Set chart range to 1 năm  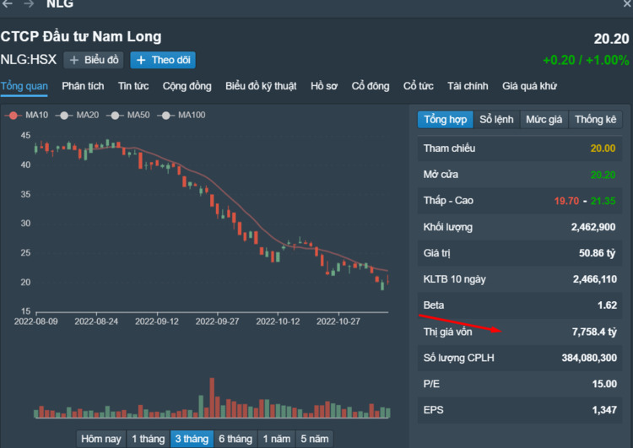(x=277, y=439)
